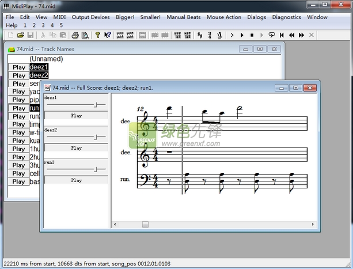Adjust the run1 volume slider thumb
Screen dimensions: 353x269
(x=96, y=169)
